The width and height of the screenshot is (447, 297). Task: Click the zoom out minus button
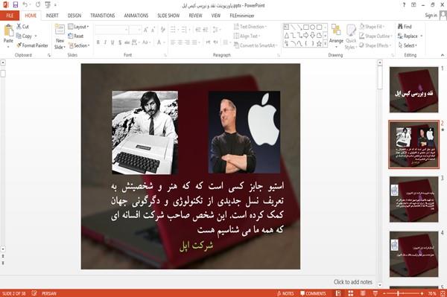click(384, 293)
